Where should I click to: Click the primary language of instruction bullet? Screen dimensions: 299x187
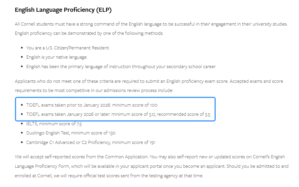point(121,66)
